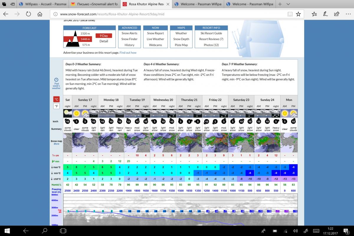Click the taskbar back arrow
Viewport: 354px width, 236px height.
coord(26,231)
